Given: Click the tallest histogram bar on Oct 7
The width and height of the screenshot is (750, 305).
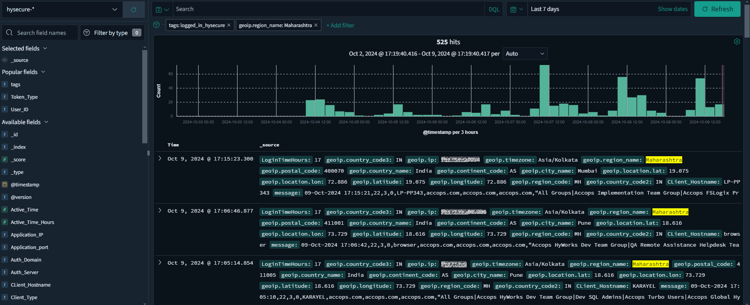Looking at the screenshot, I should [x=544, y=90].
